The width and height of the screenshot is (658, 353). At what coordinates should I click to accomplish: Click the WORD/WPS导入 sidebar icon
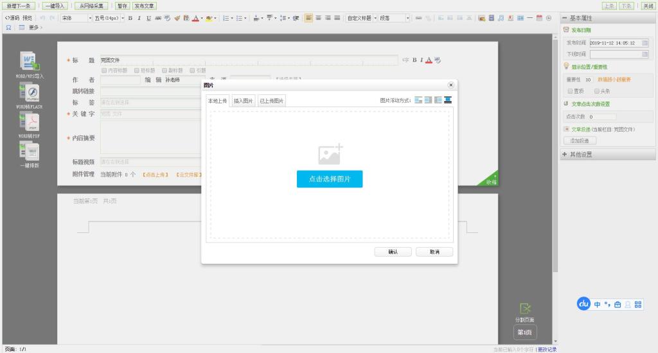coord(30,62)
